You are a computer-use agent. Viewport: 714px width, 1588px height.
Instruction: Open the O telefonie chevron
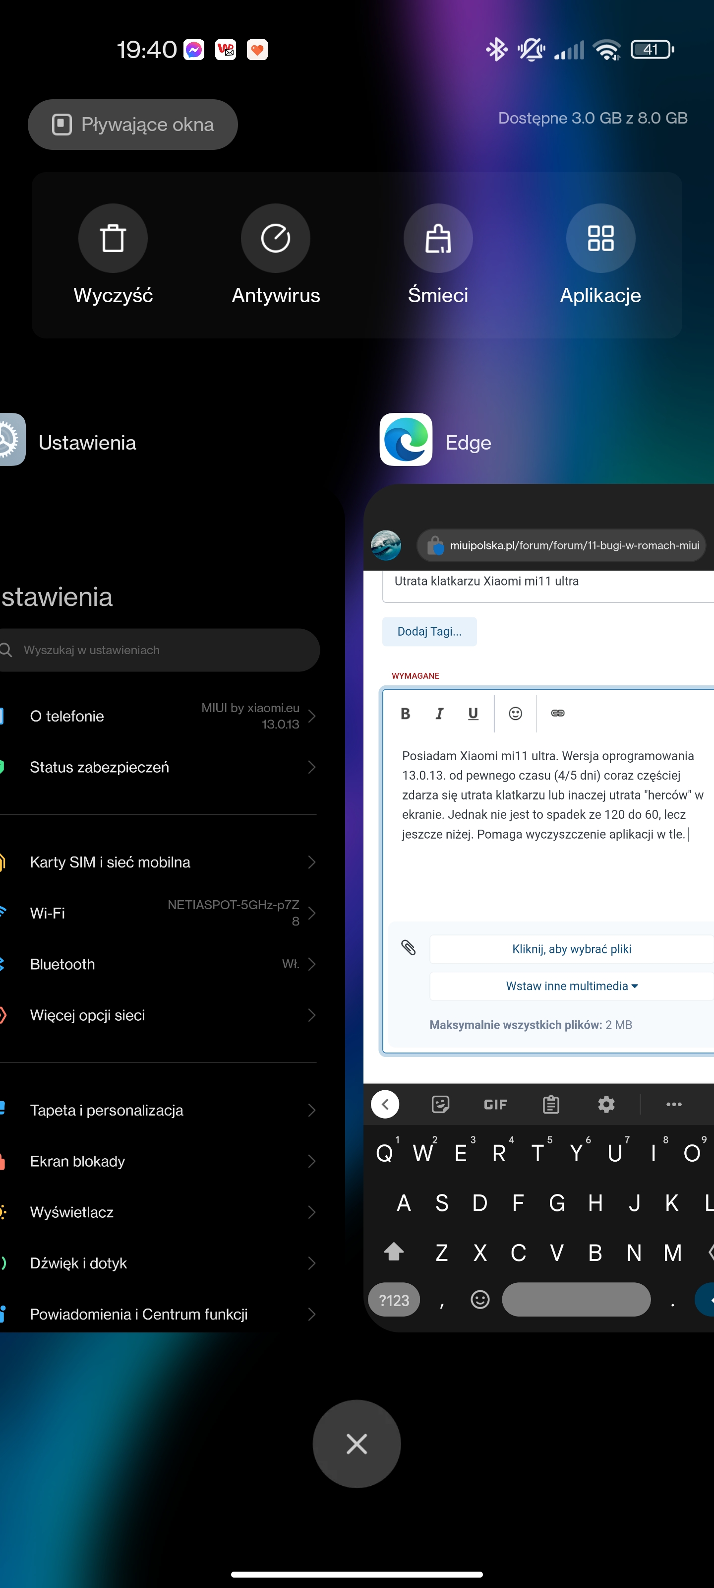[311, 716]
